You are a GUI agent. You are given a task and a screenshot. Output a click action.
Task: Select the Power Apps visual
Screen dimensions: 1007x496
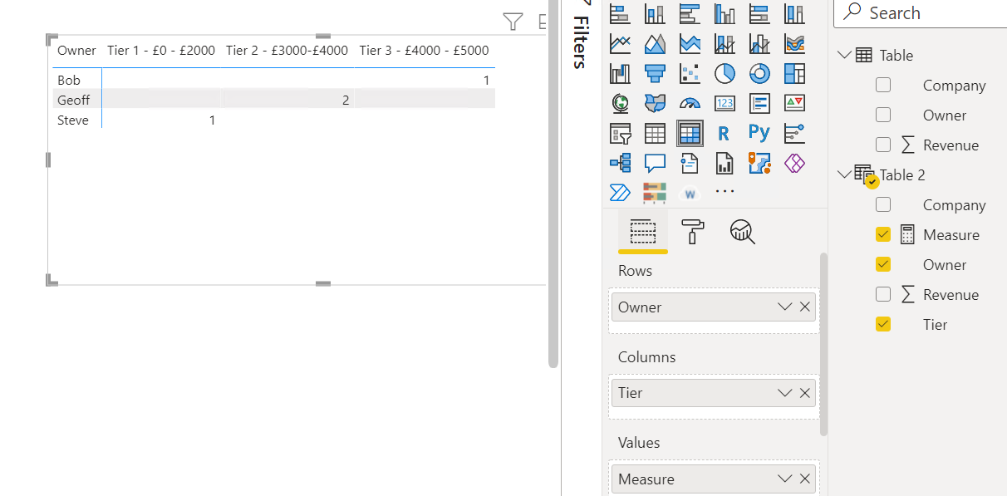(794, 163)
